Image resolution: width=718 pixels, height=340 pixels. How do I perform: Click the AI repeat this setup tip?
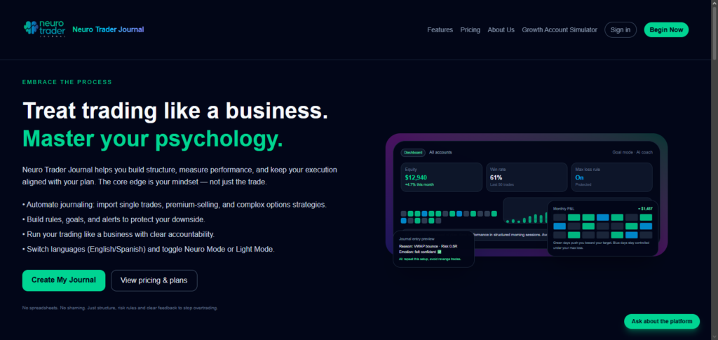(430, 259)
